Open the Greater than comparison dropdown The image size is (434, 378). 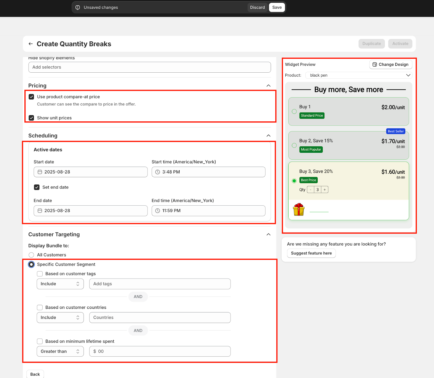[x=60, y=351]
